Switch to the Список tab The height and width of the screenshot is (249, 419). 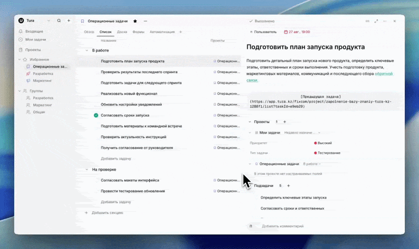[x=105, y=32]
